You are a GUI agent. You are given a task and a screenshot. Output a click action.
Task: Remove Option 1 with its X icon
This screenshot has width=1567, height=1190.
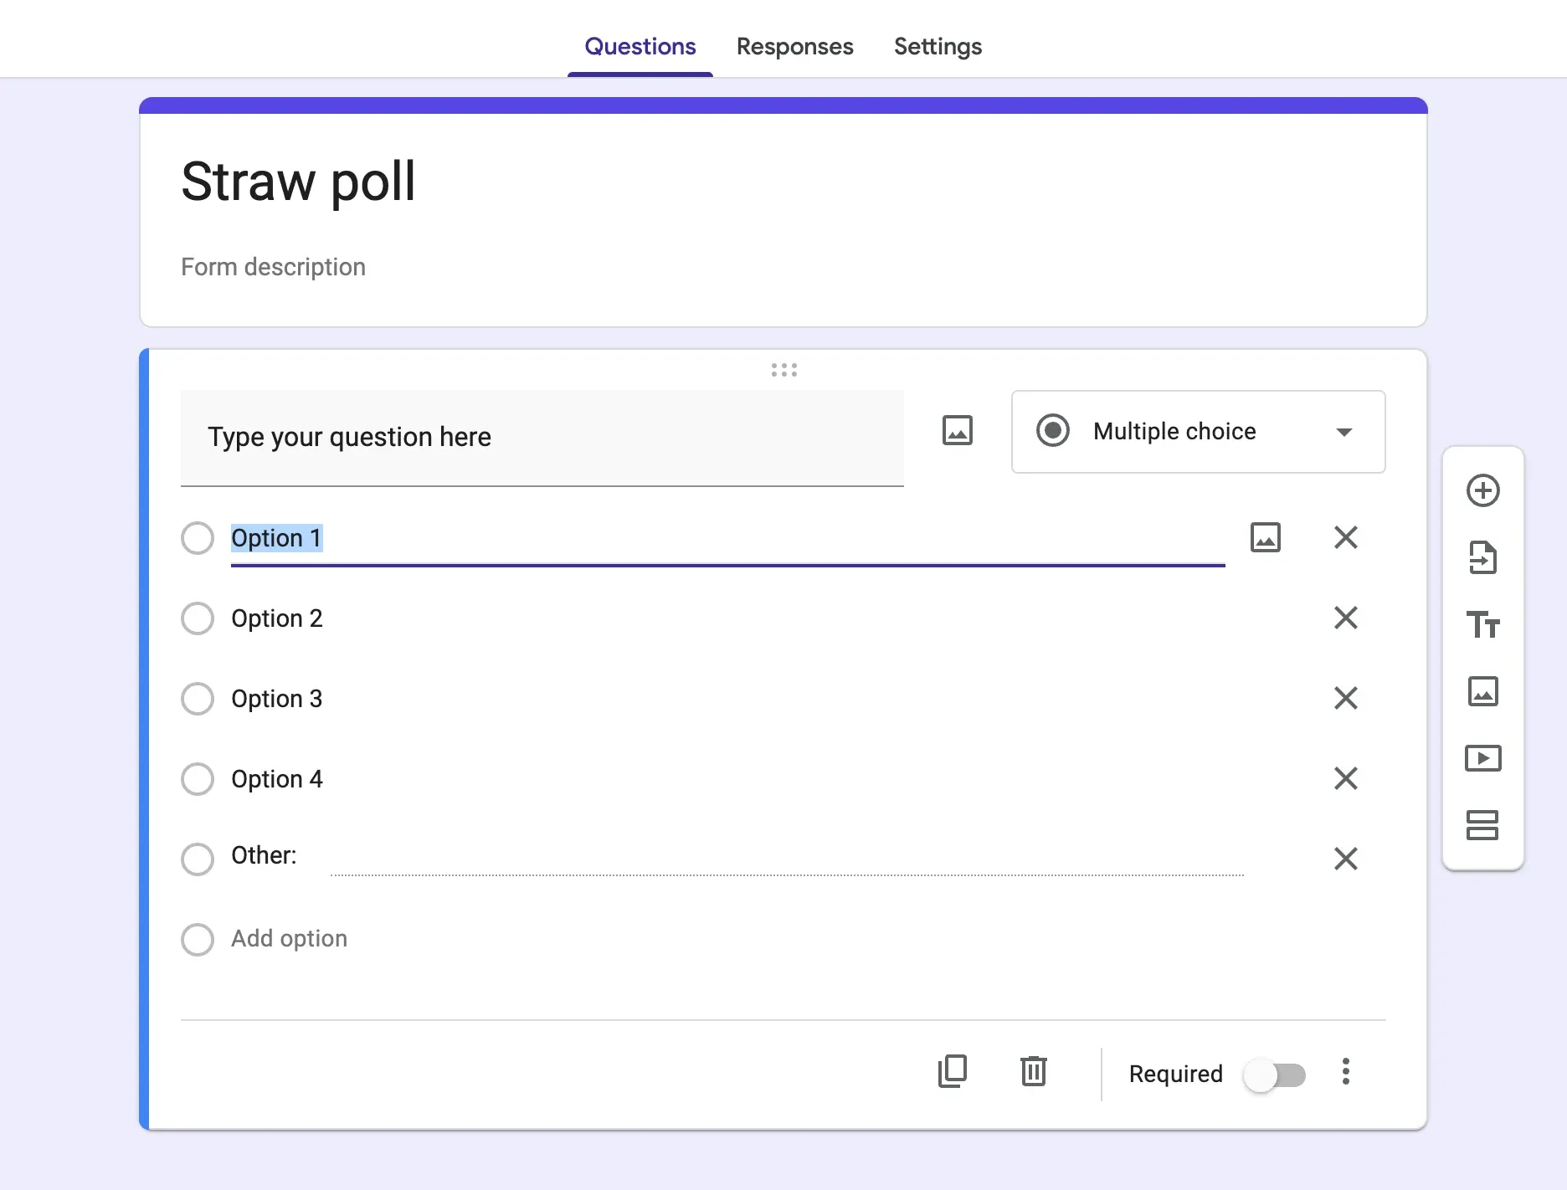coord(1345,537)
